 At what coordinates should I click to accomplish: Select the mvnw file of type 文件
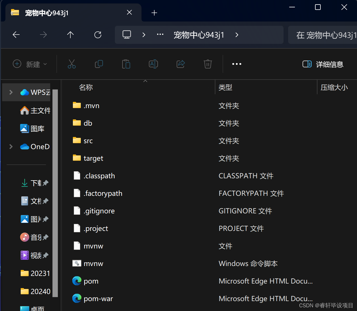[88, 246]
